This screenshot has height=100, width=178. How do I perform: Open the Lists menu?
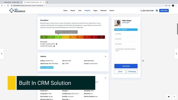coord(80,11)
